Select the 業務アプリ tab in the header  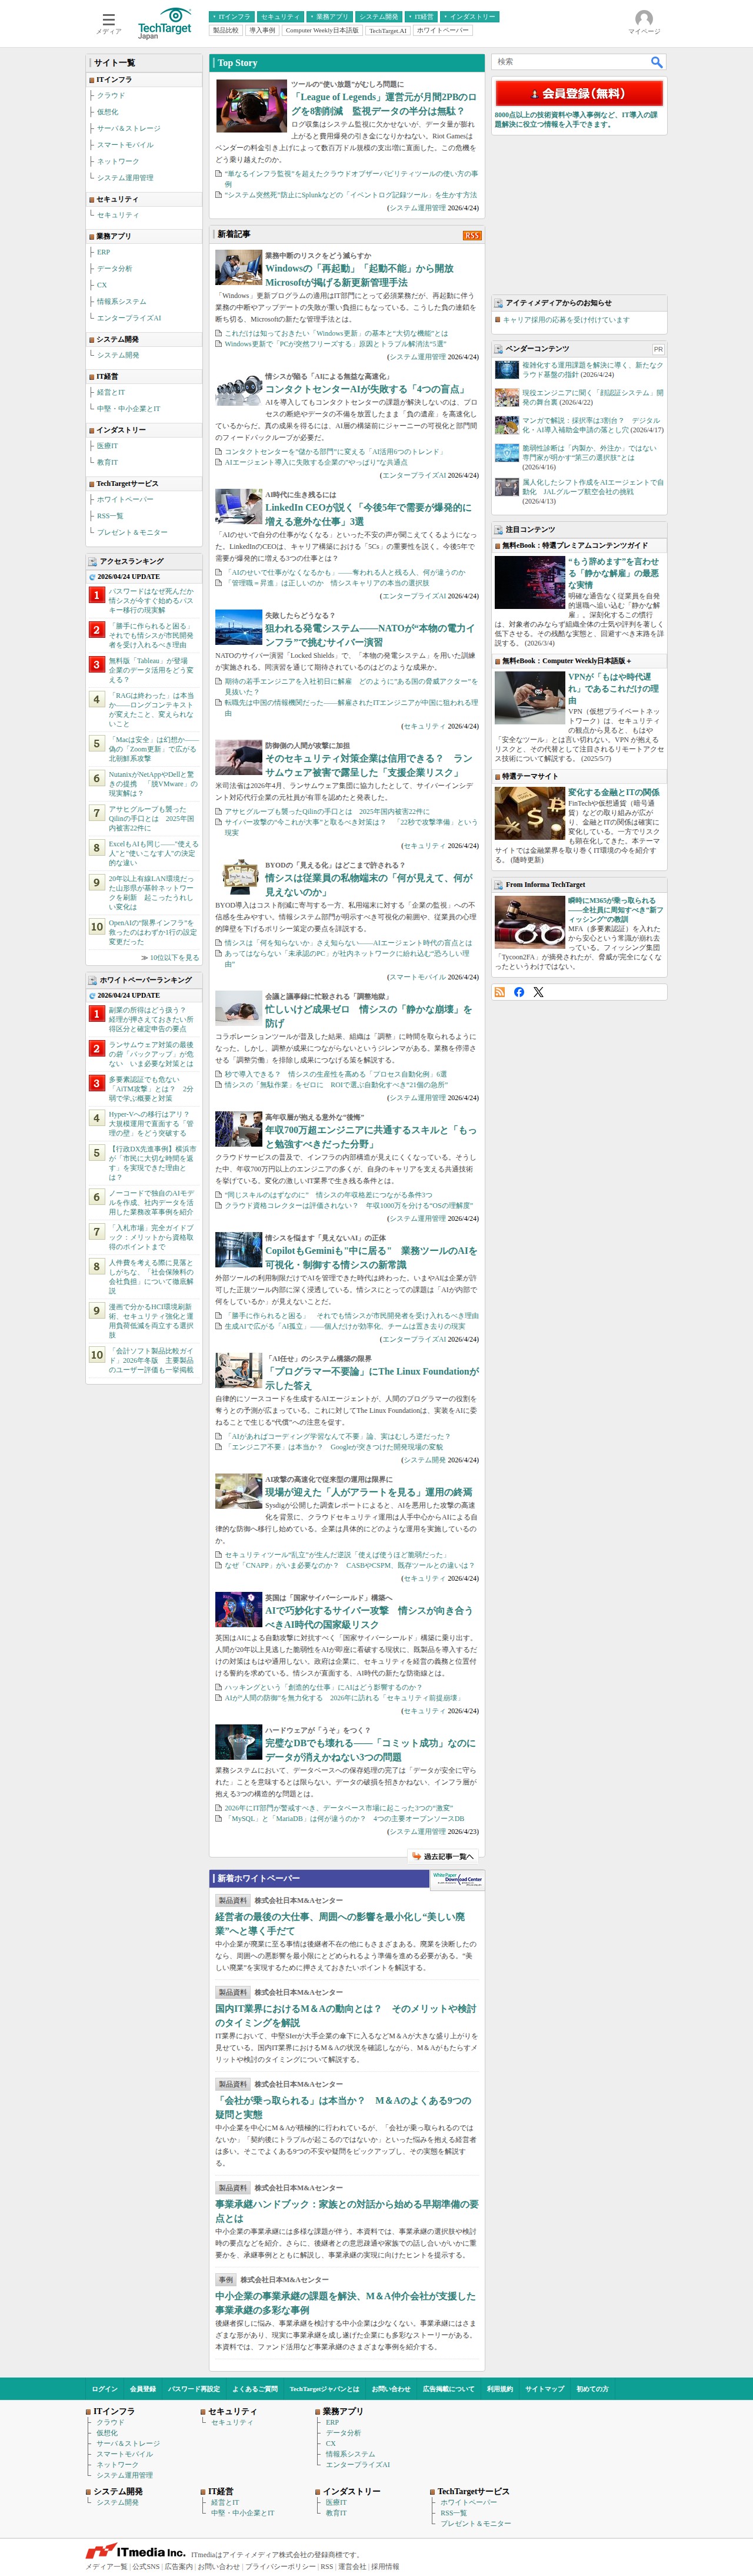click(329, 17)
